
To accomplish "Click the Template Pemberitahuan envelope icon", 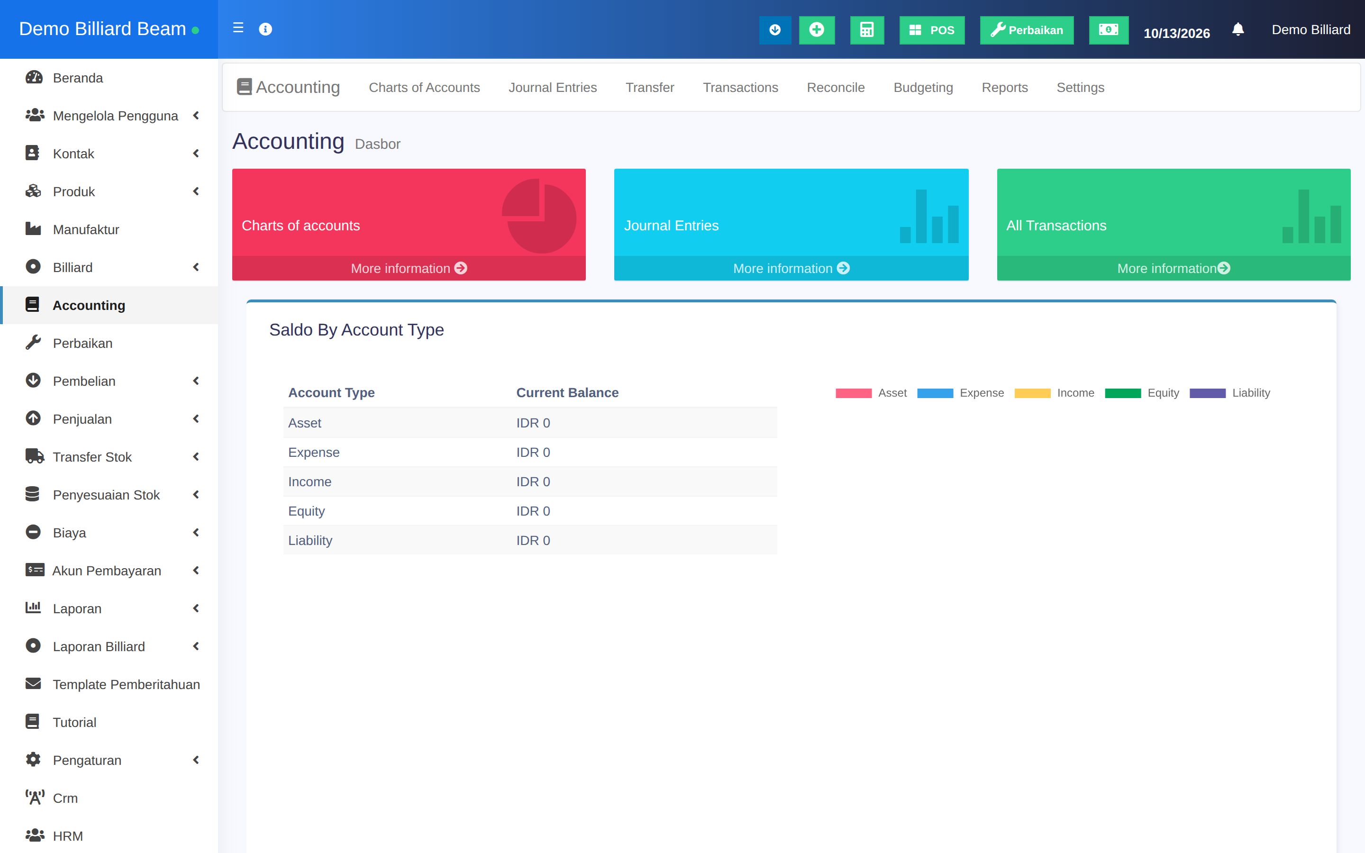I will (x=33, y=684).
